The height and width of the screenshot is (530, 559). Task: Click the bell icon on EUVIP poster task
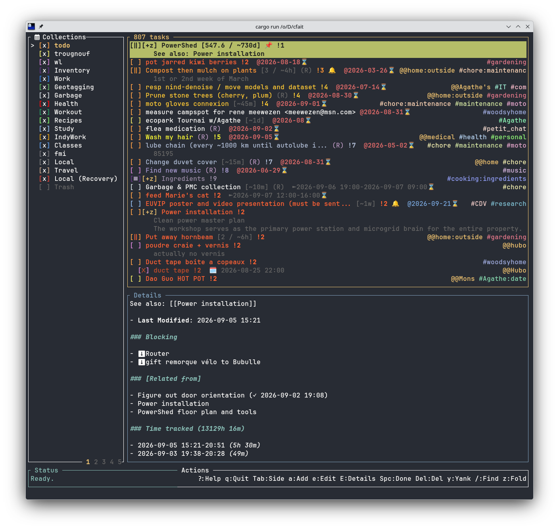[x=396, y=204]
